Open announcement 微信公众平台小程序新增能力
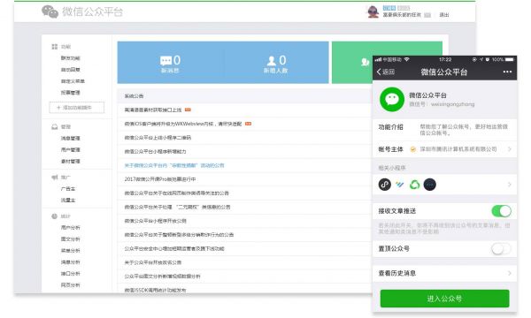The height and width of the screenshot is (318, 531). [155, 151]
